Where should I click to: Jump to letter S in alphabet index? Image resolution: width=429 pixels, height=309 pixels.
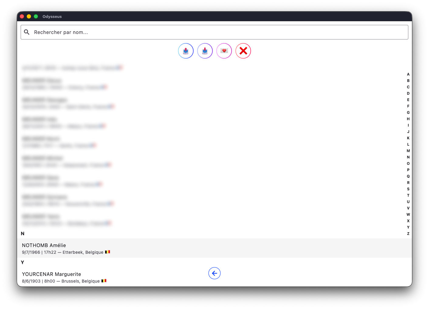pyautogui.click(x=408, y=189)
